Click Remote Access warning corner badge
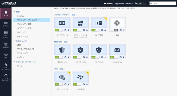Viewport: 177px width, 96px height. (69, 73)
